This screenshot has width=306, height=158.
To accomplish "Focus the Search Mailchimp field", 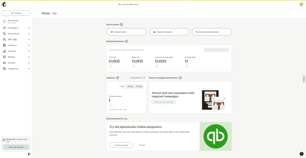I will (x=152, y=4).
